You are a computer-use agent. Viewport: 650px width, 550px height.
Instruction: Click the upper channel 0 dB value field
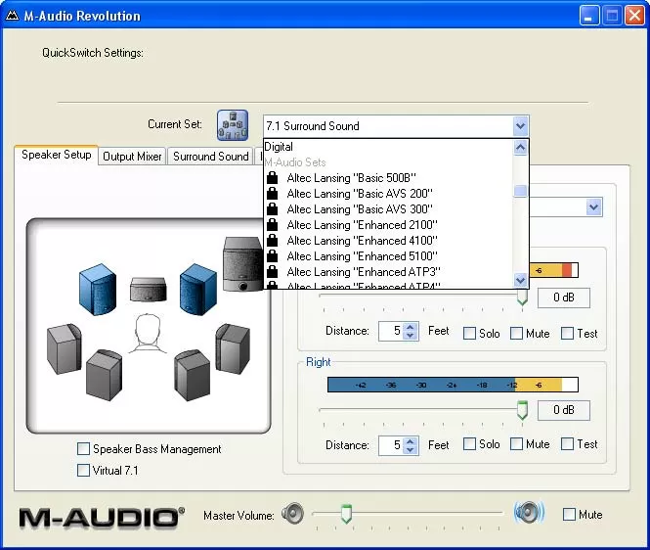[x=564, y=298]
